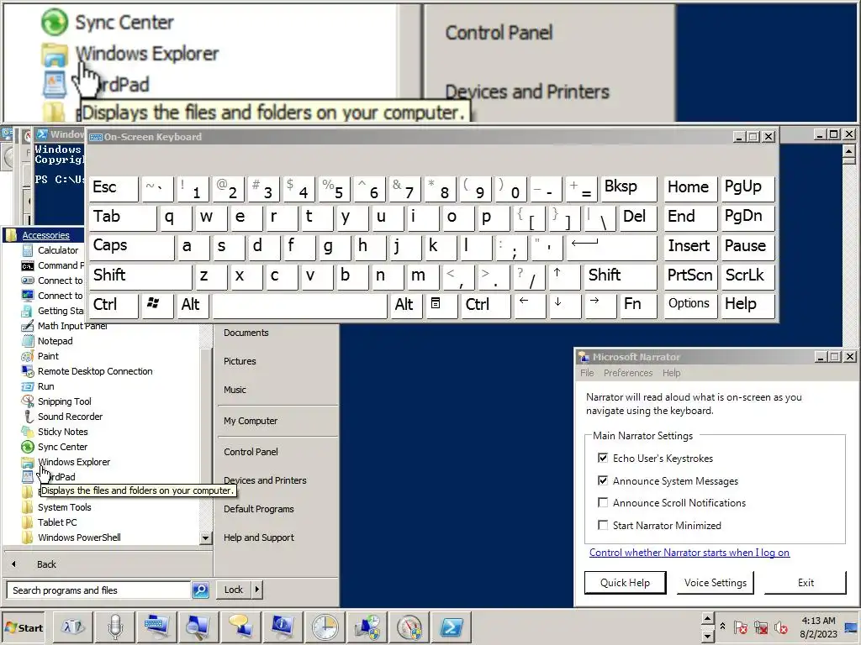Image resolution: width=861 pixels, height=645 pixels.
Task: Expand the arrow next to Lock button
Action: tap(257, 590)
